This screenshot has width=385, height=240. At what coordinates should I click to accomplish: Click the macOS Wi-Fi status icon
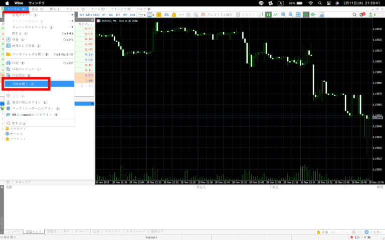tap(311, 3)
